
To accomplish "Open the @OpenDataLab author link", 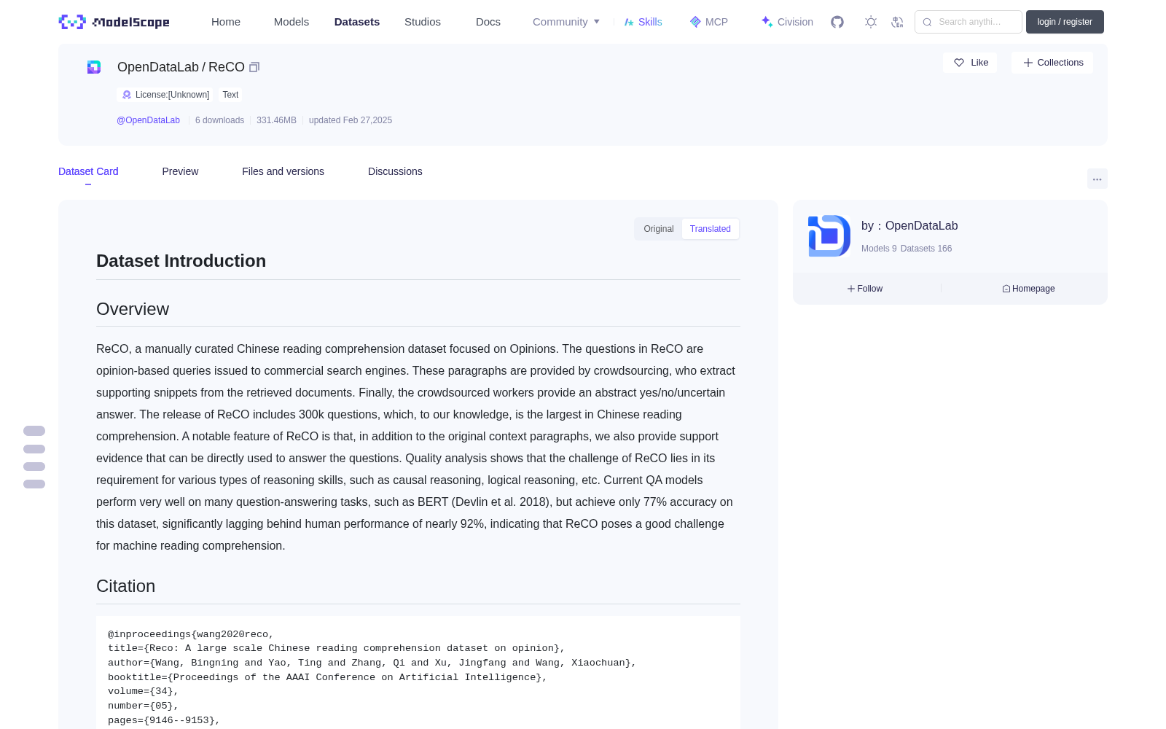I will pyautogui.click(x=148, y=120).
